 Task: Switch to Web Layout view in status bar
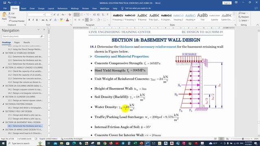click(x=227, y=139)
